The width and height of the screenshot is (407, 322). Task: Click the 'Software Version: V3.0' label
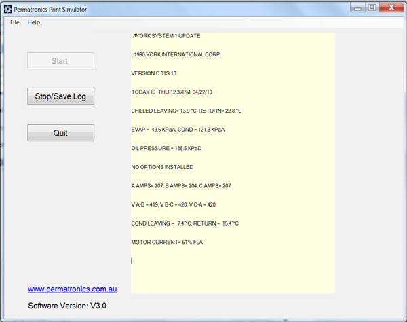pyautogui.click(x=67, y=306)
